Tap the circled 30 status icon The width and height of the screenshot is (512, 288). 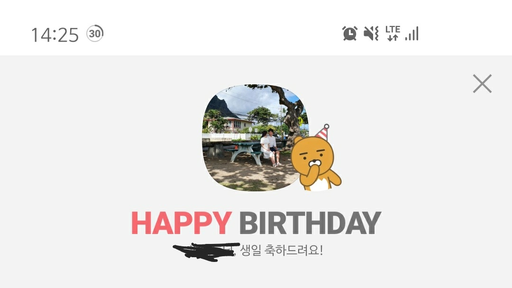coord(95,33)
